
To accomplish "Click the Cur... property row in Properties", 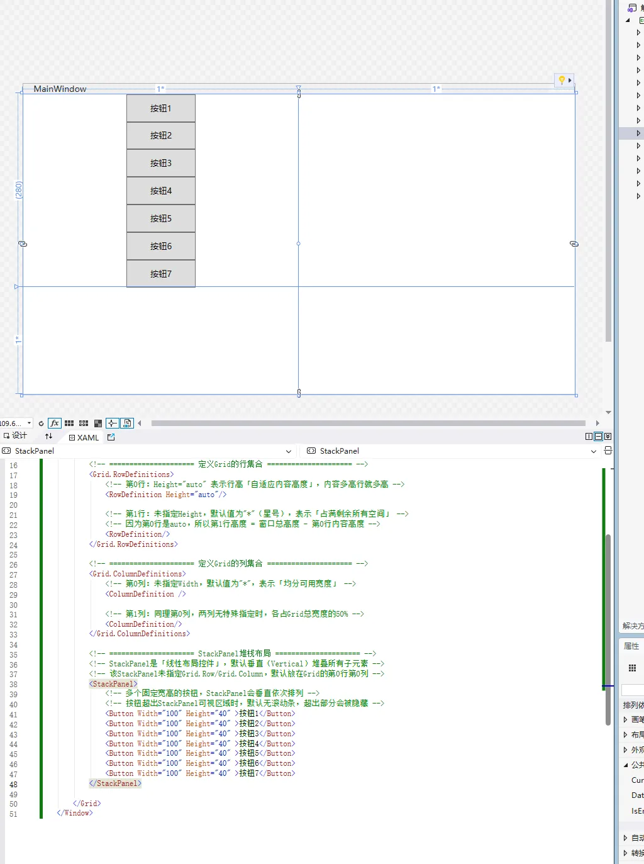I will click(x=637, y=780).
